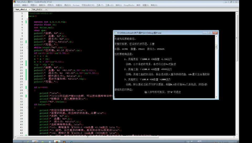
Task: Open the 构建(B) menu
Action: pos(59,5)
